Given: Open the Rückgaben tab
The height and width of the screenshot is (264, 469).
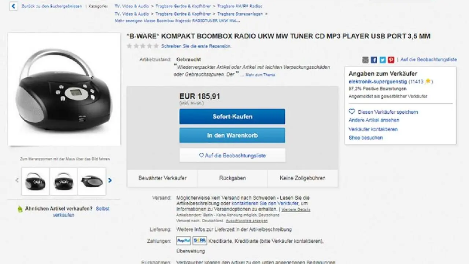Looking at the screenshot, I should pyautogui.click(x=233, y=178).
